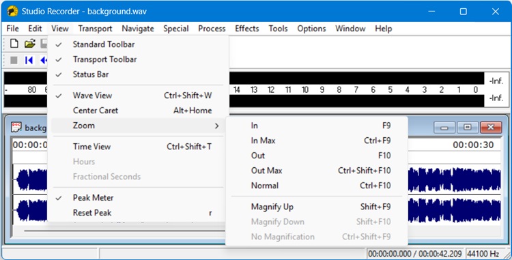512x260 pixels.
Task: Click the Studio Recorder app icon in the title bar
Action: [x=12, y=11]
